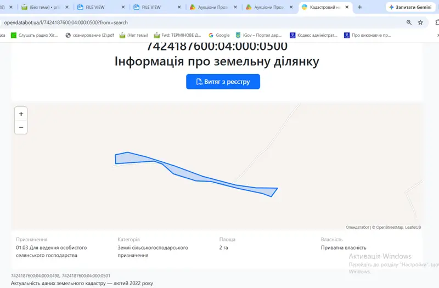The height and width of the screenshot is (288, 439).
Task: Open the 'Про виконавче пр...' bookmark
Action: [x=367, y=35]
